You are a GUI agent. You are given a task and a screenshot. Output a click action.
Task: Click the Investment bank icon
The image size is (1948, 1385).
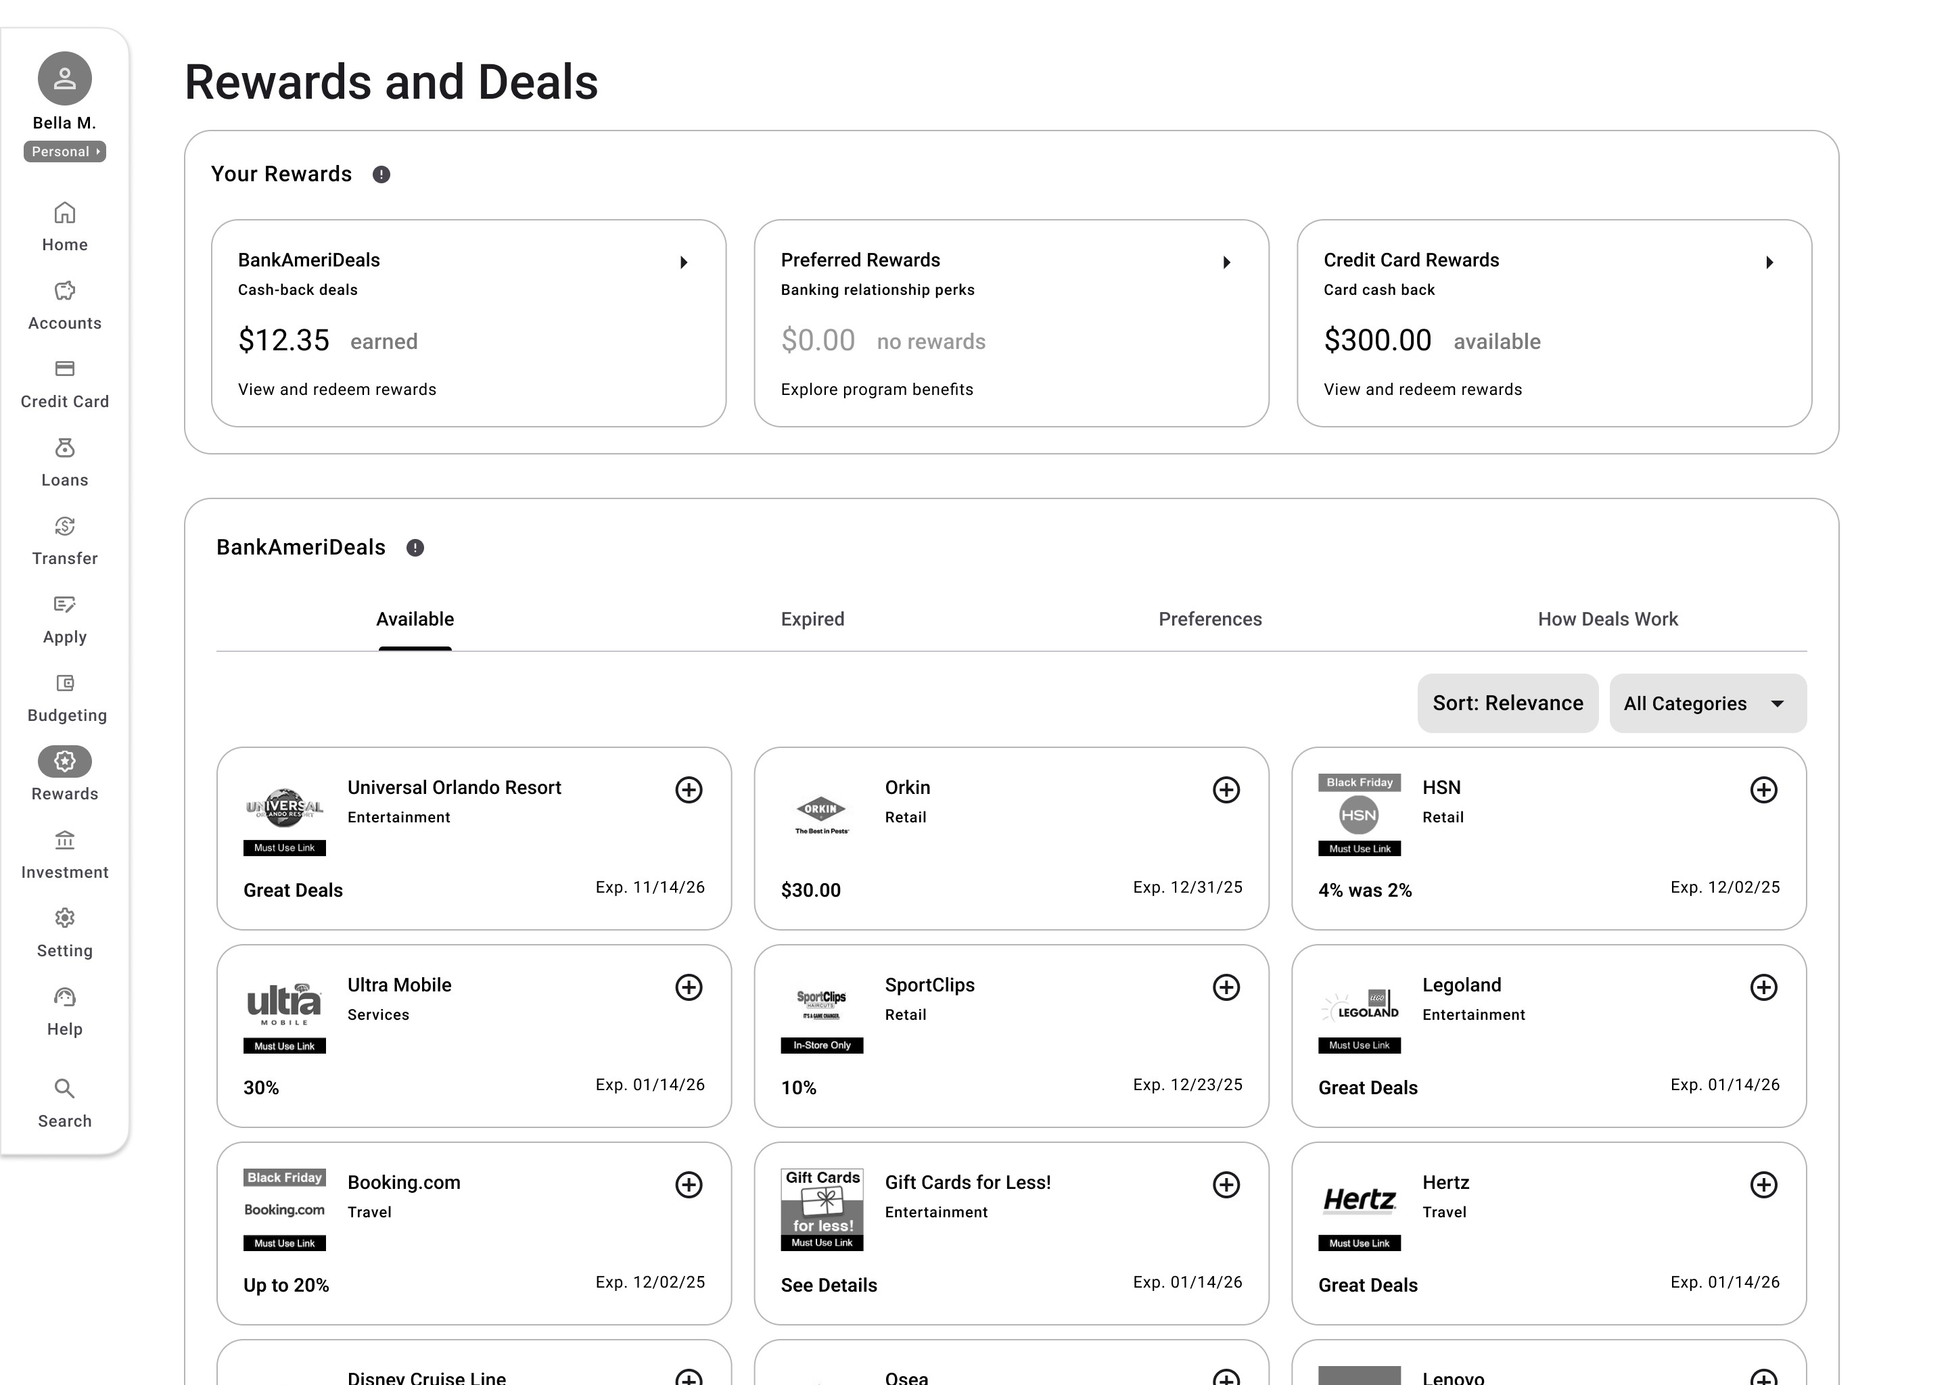pos(65,840)
